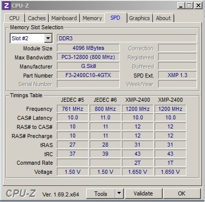Click the empty Correction field
The image size is (205, 202).
click(177, 48)
